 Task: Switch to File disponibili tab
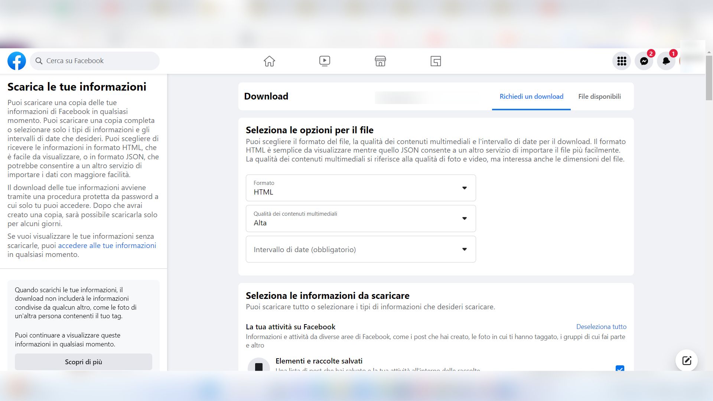click(599, 97)
